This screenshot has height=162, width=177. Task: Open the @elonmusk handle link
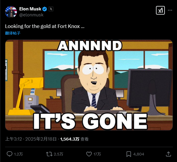tap(31, 15)
